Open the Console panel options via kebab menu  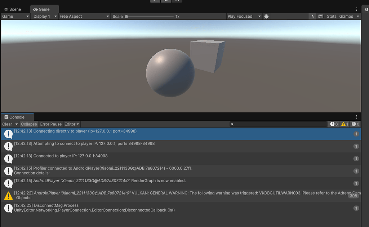click(357, 117)
